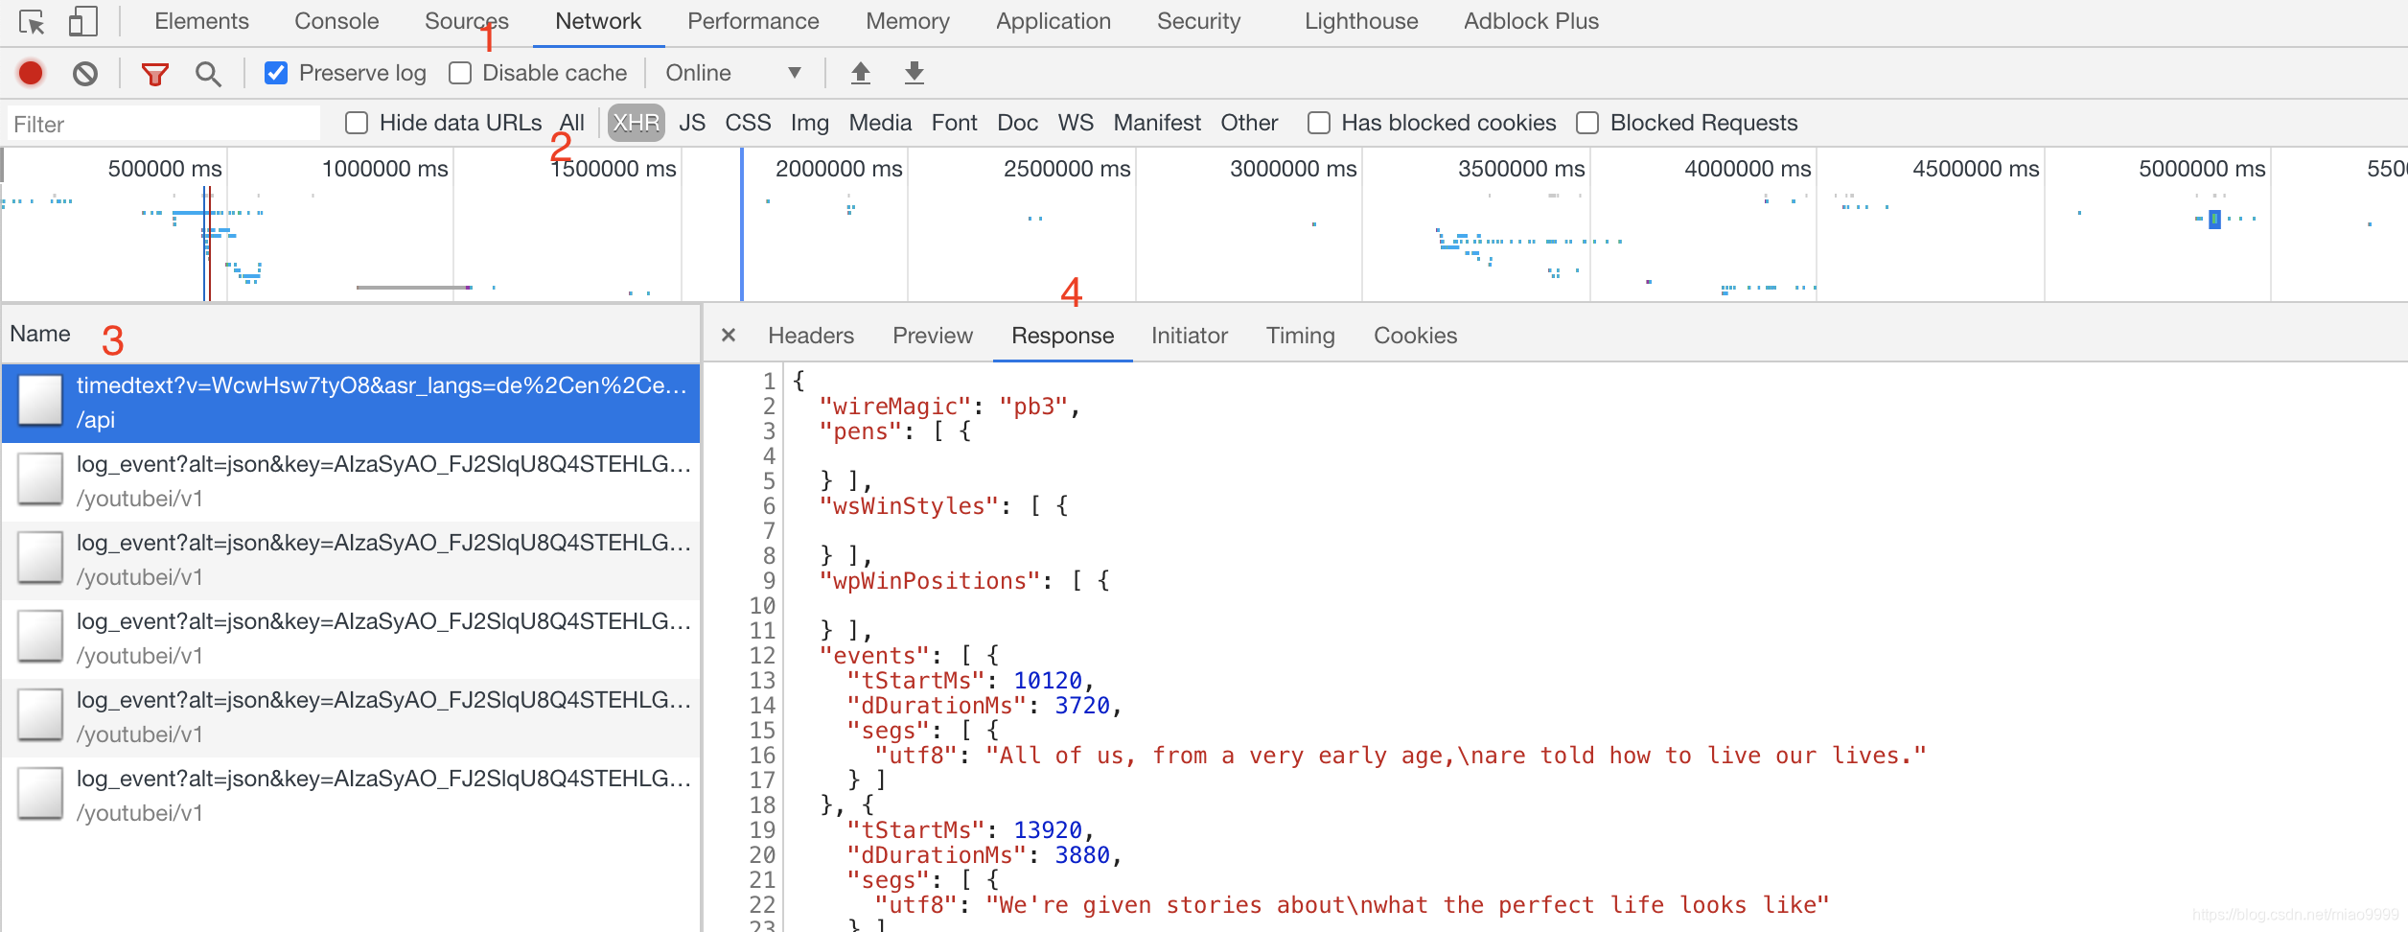Viewport: 2408px width, 932px height.
Task: Switch to the Elements panel
Action: coord(201,21)
